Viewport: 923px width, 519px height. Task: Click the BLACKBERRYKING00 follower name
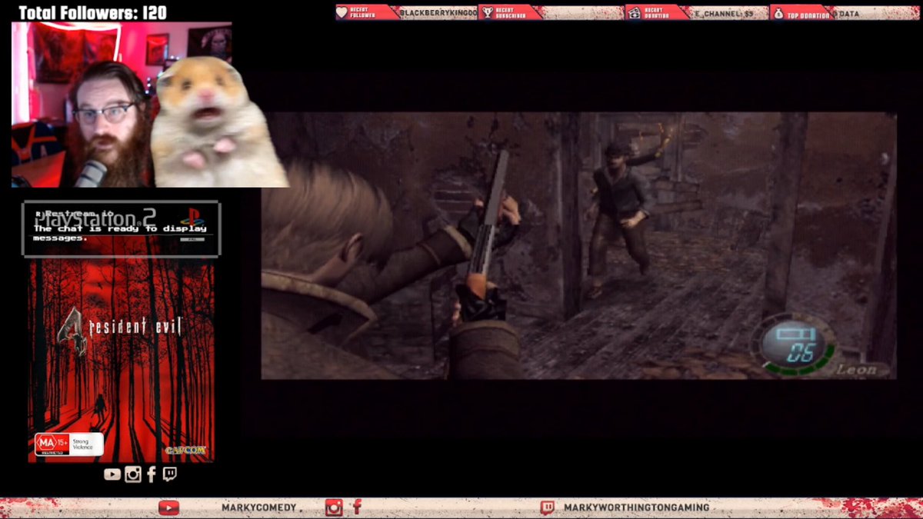(438, 13)
